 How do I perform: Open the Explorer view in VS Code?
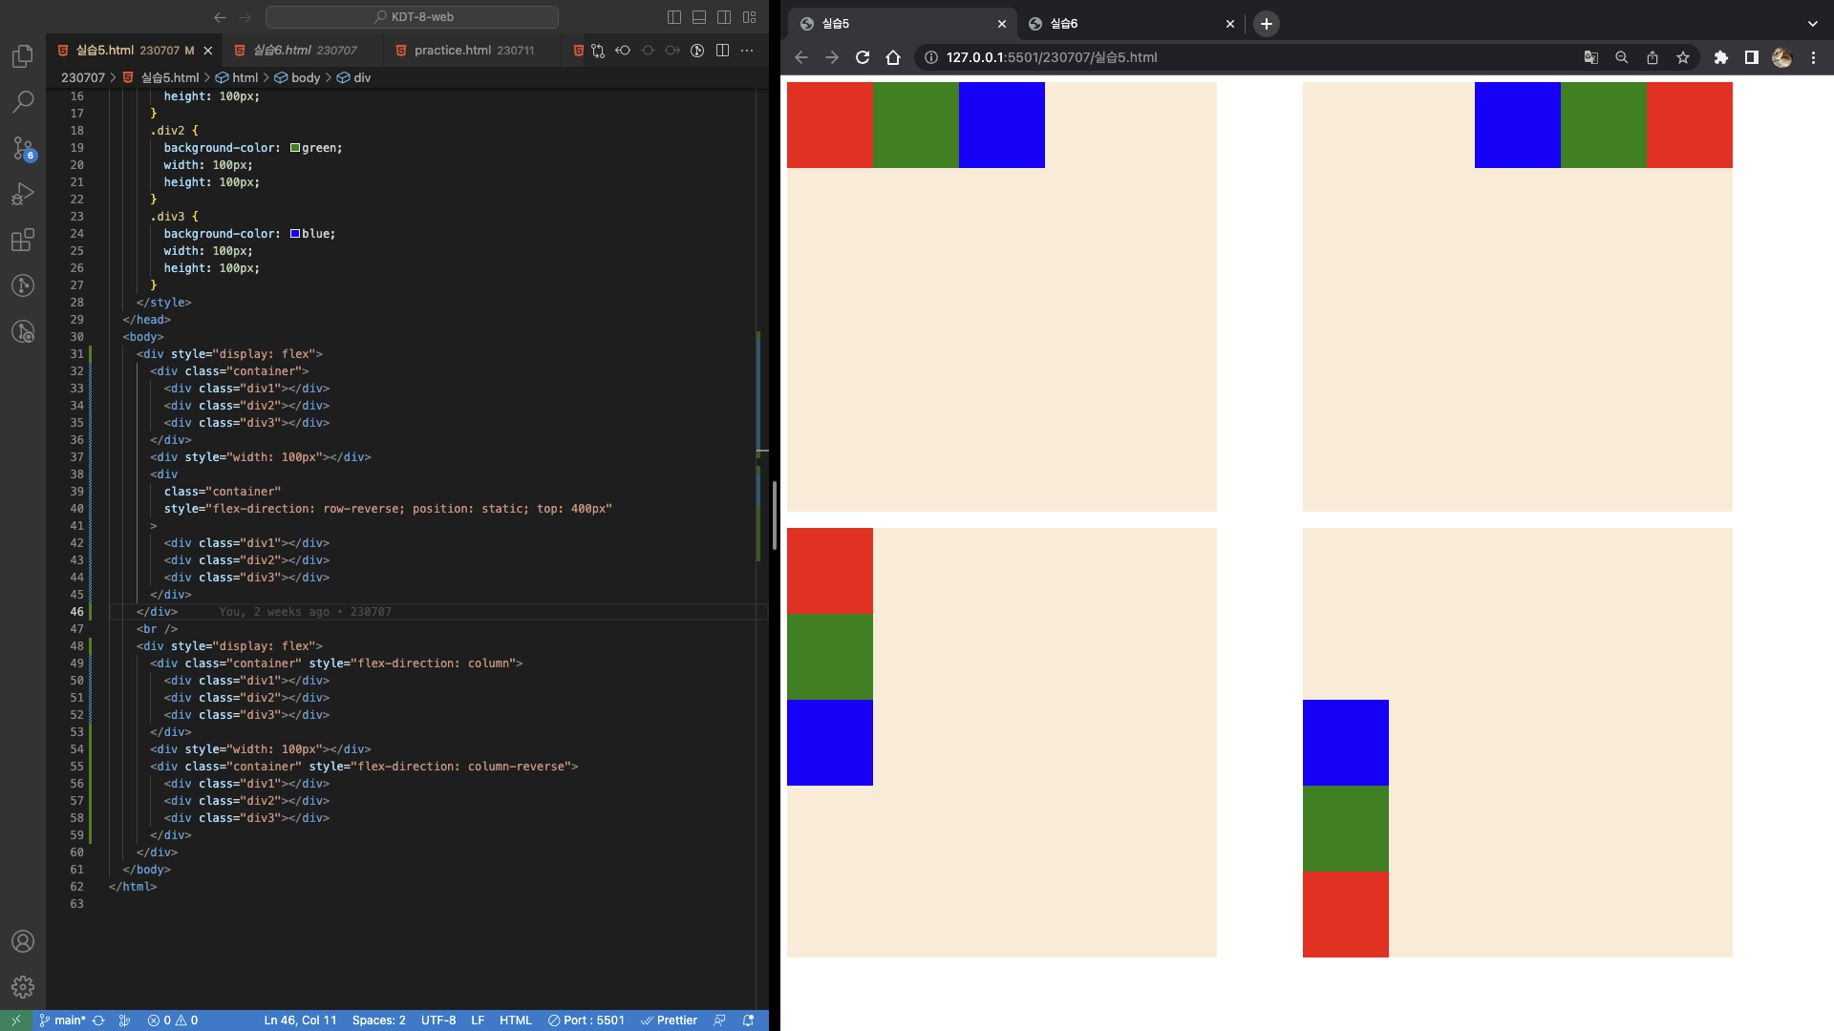point(23,56)
